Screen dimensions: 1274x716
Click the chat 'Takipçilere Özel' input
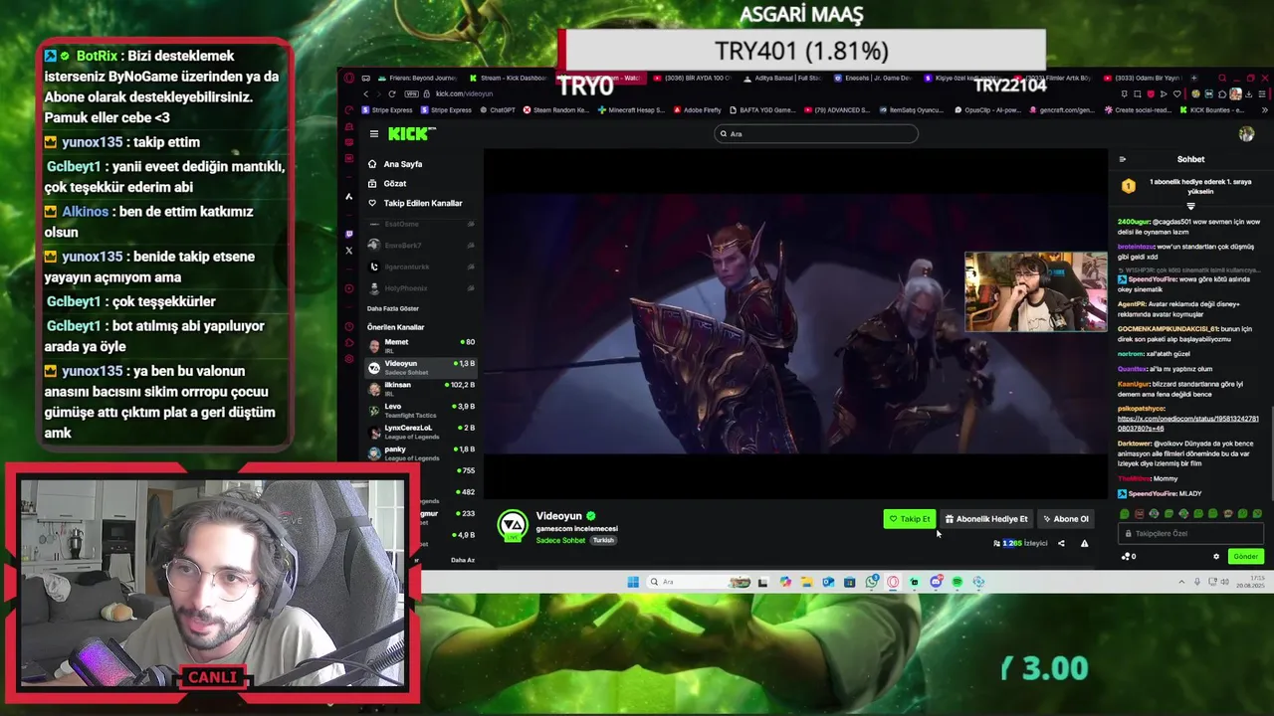(1189, 534)
